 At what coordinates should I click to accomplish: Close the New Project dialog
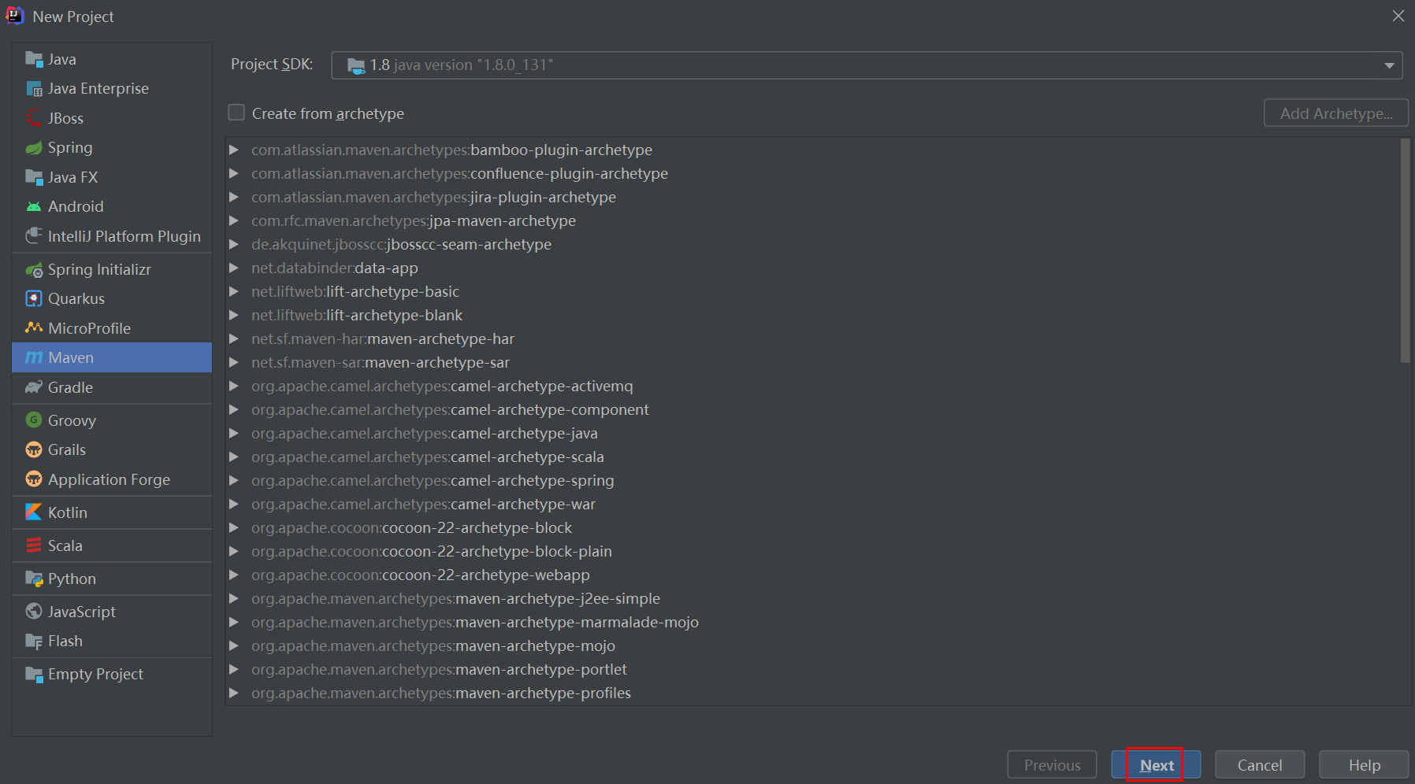pyautogui.click(x=1398, y=16)
